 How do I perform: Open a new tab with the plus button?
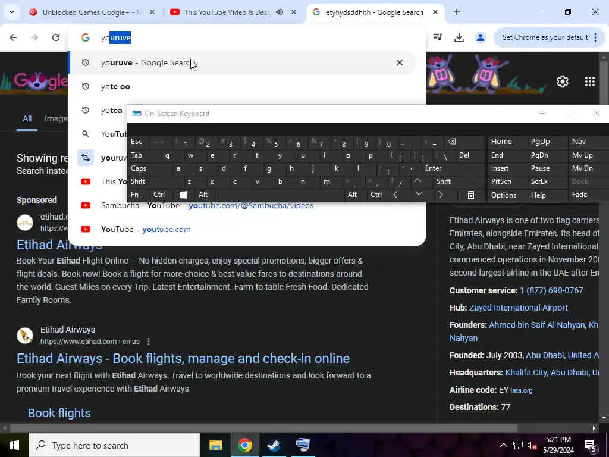(x=457, y=12)
